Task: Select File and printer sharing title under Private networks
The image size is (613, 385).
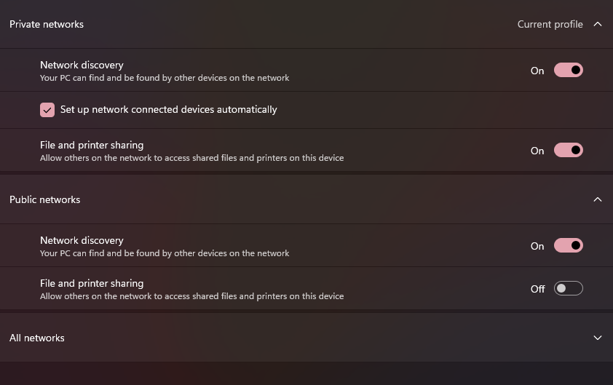Action: click(92, 145)
